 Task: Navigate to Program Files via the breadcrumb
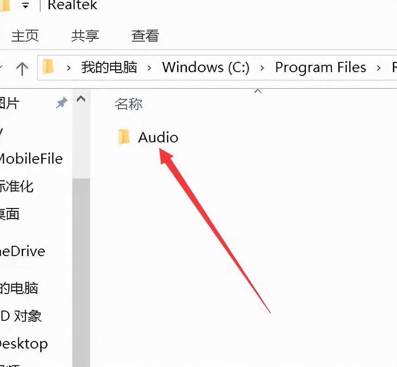pos(321,67)
